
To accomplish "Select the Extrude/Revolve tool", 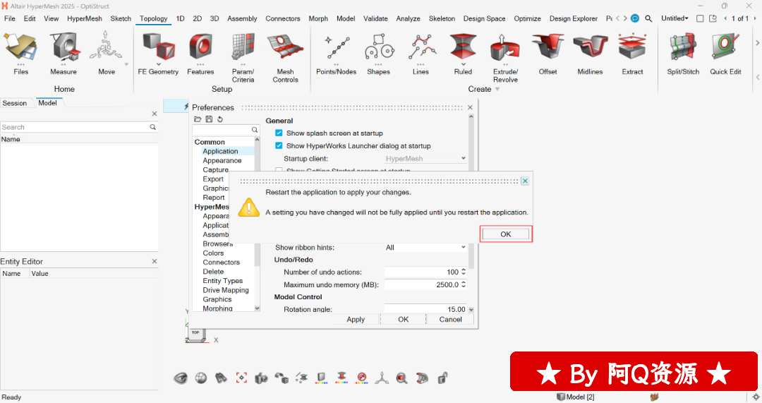I will pos(505,57).
